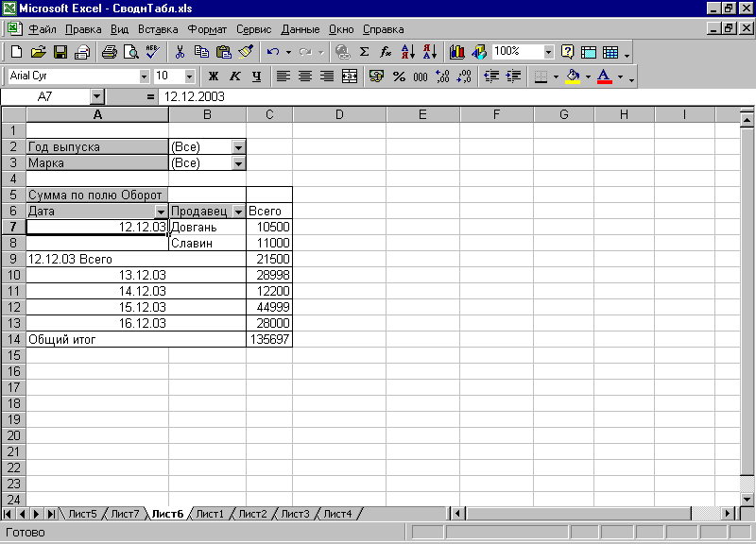The image size is (756, 544).
Task: Toggle underline Ч formatting
Action: point(256,76)
